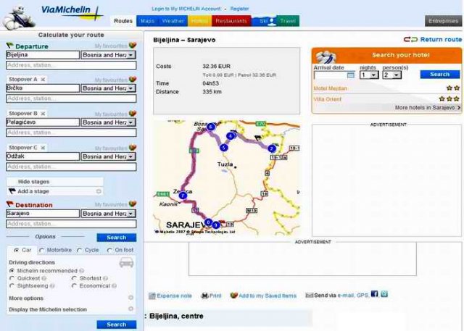The width and height of the screenshot is (464, 331).
Task: Click the Entreprises button
Action: [x=443, y=21]
